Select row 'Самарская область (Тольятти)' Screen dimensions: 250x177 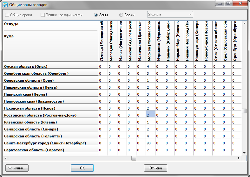(50, 135)
